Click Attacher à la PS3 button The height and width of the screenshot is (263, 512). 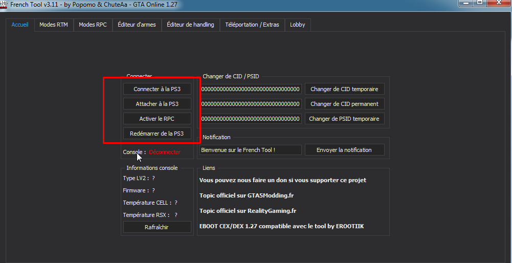coord(157,104)
